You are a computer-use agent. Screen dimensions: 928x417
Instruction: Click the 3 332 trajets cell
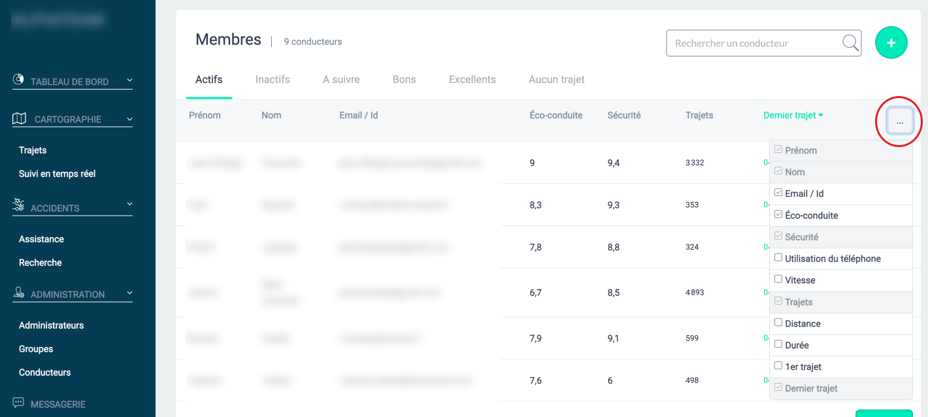coord(695,162)
